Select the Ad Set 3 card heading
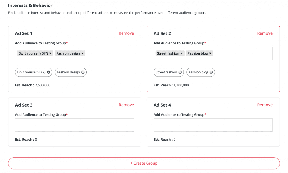Screen dimensions: 288x173 click(24, 105)
